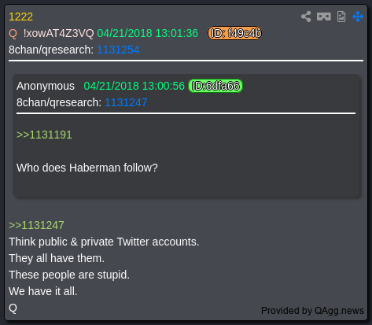Follow the green reply reference >>1131247
Viewport: 372px width, 325px height.
tap(36, 225)
